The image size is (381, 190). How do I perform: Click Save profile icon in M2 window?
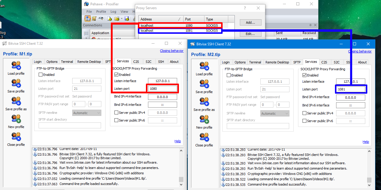204,84
